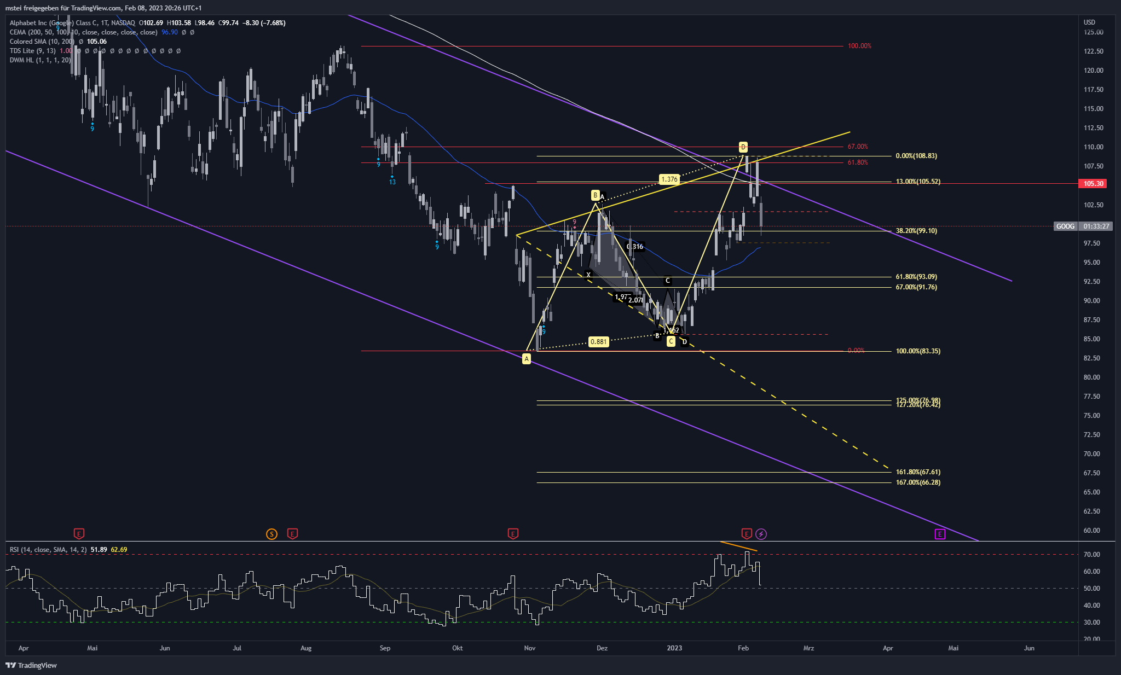The height and width of the screenshot is (675, 1121).
Task: Click the Aug label on time axis
Action: (x=306, y=648)
